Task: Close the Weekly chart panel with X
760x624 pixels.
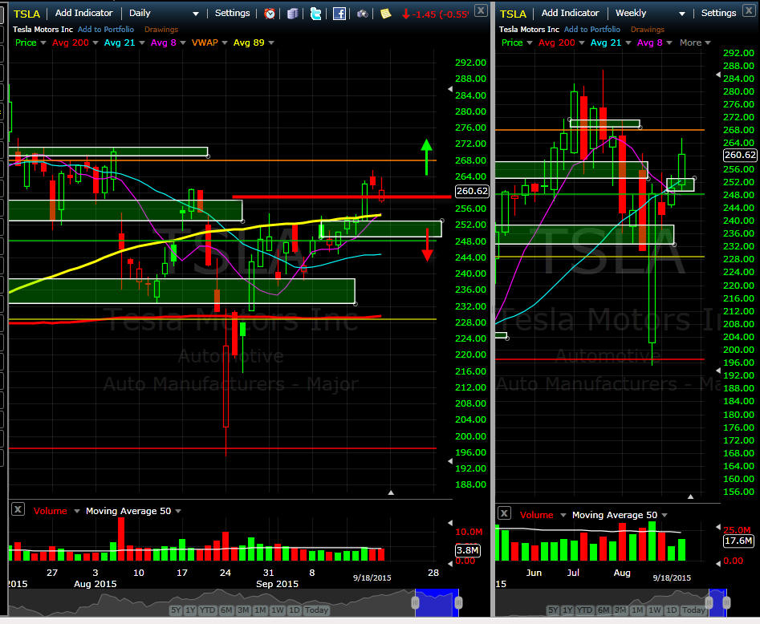Action: pyautogui.click(x=749, y=10)
